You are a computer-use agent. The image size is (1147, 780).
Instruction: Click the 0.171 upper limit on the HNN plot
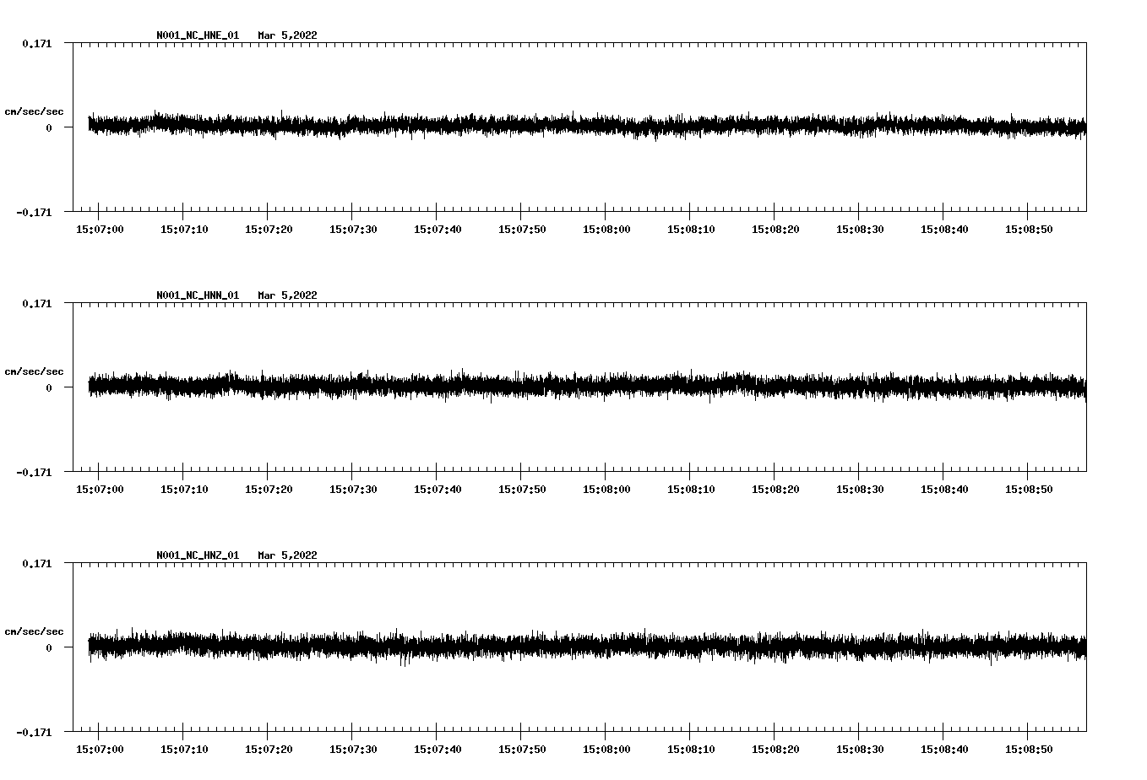click(x=36, y=303)
